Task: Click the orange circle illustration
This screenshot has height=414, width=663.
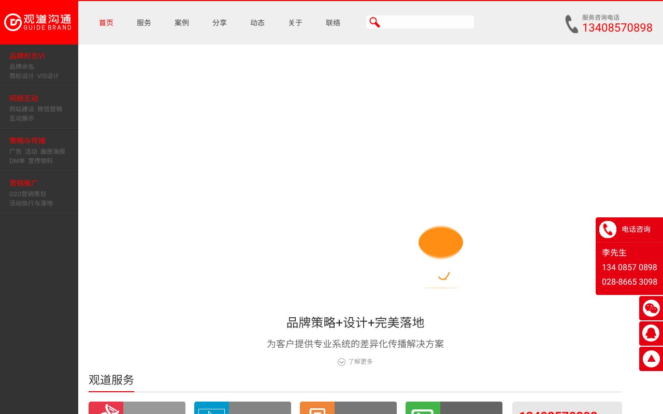Action: click(441, 242)
